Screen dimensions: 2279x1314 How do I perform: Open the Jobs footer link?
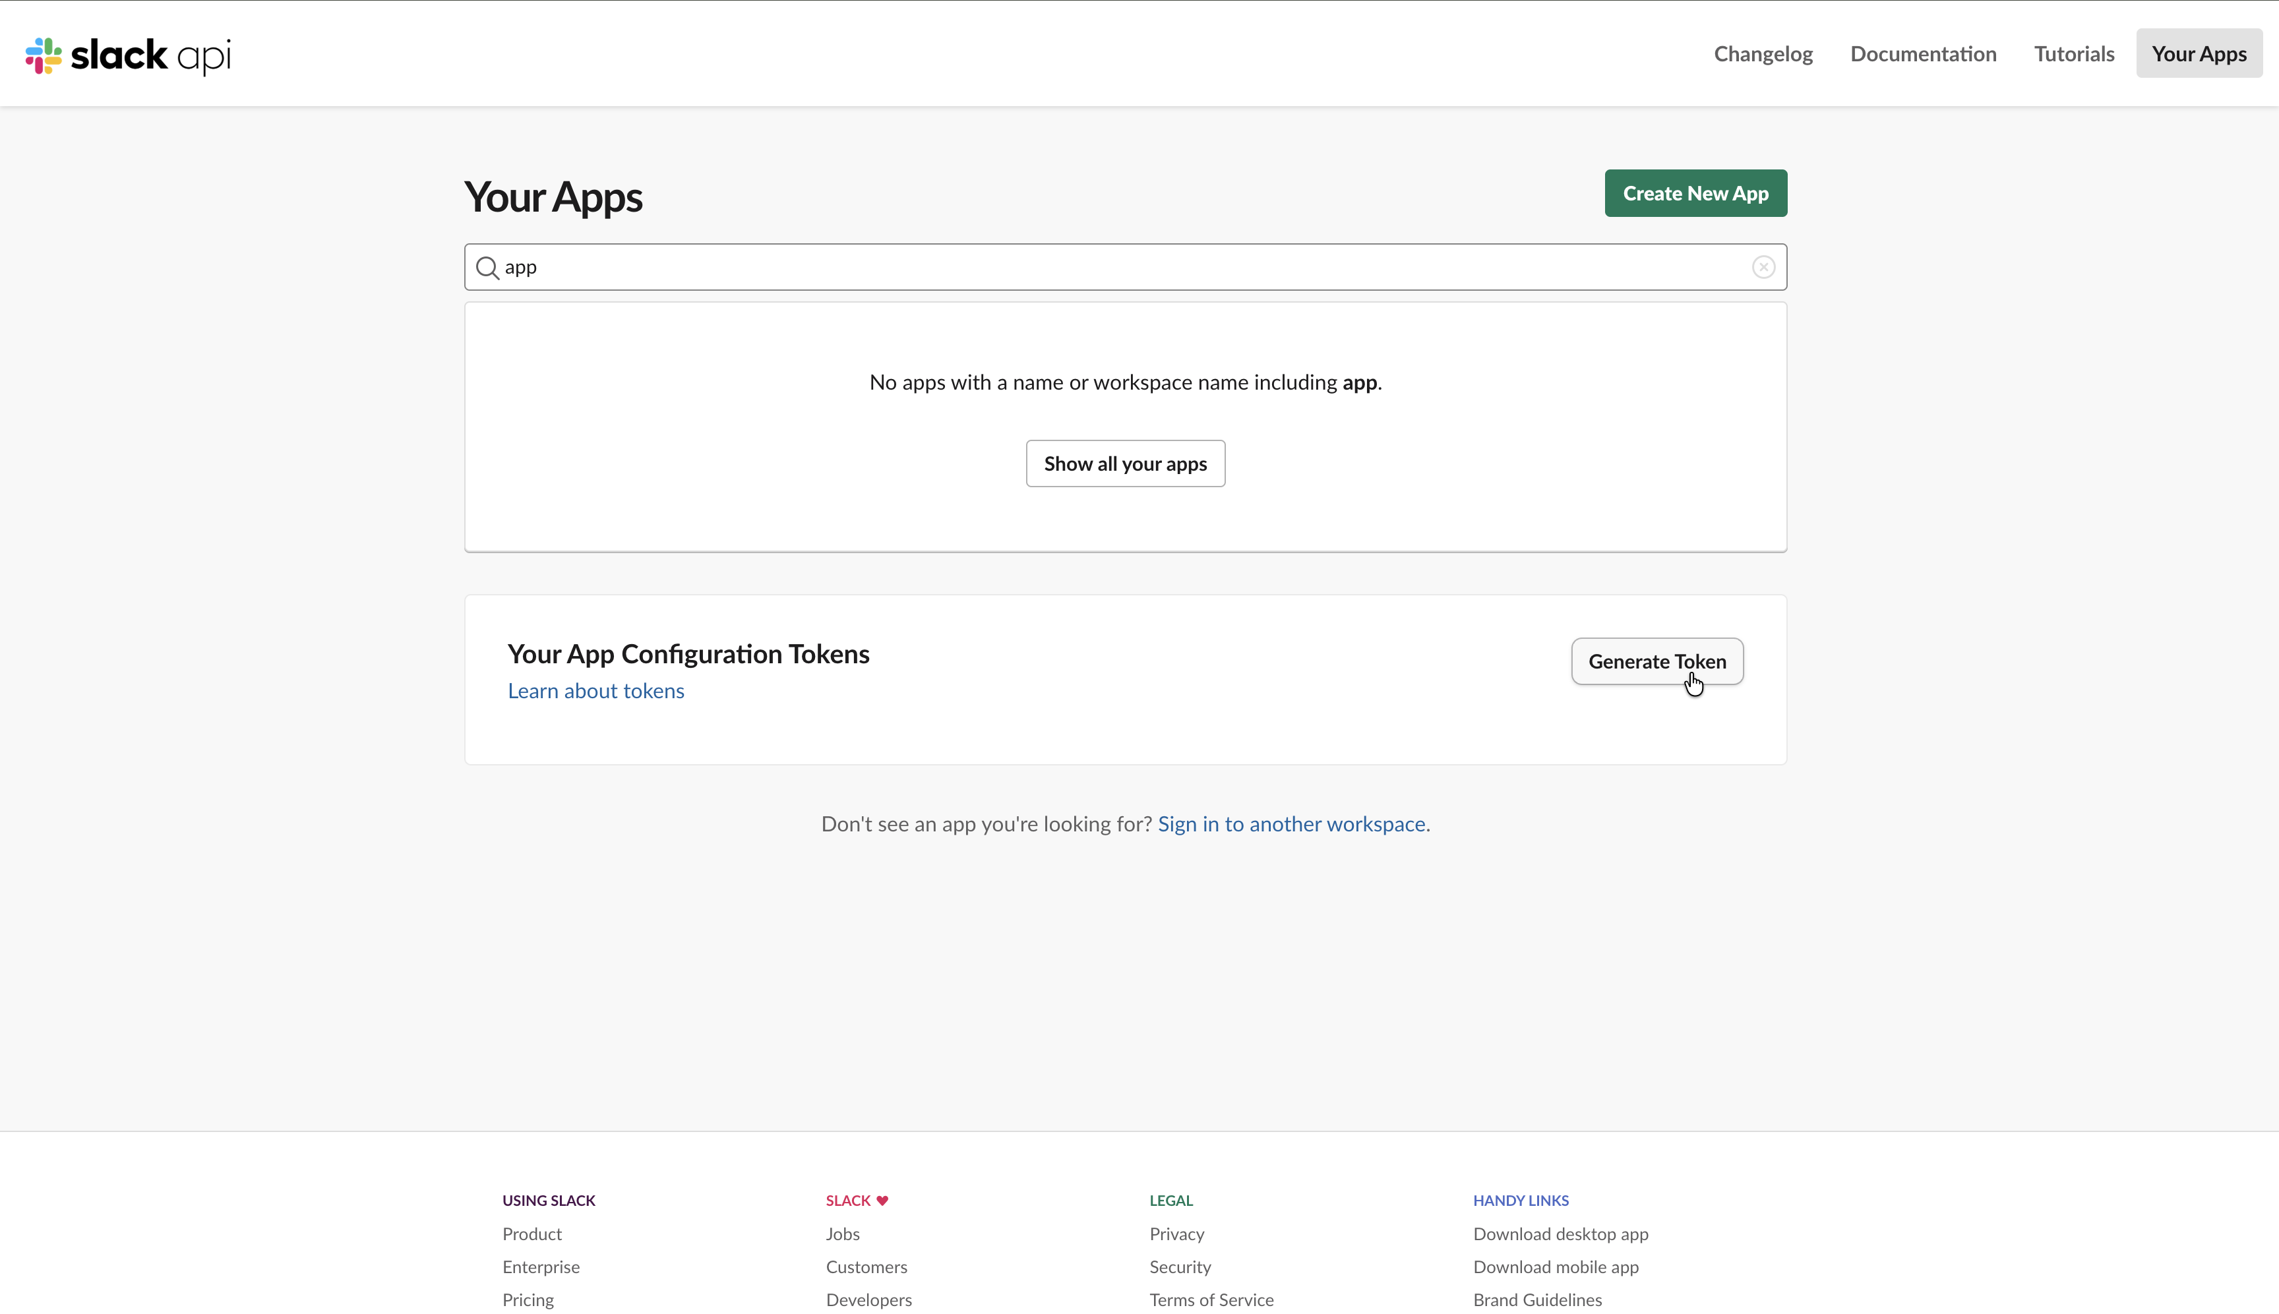point(842,1234)
